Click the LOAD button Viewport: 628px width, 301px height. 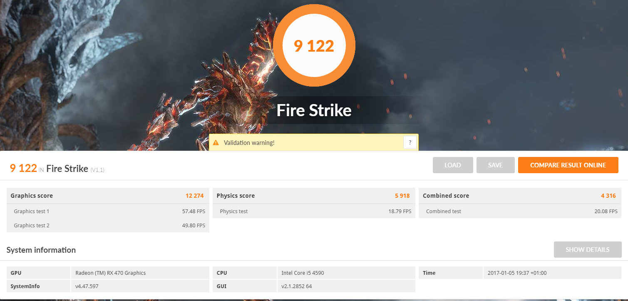tap(453, 165)
